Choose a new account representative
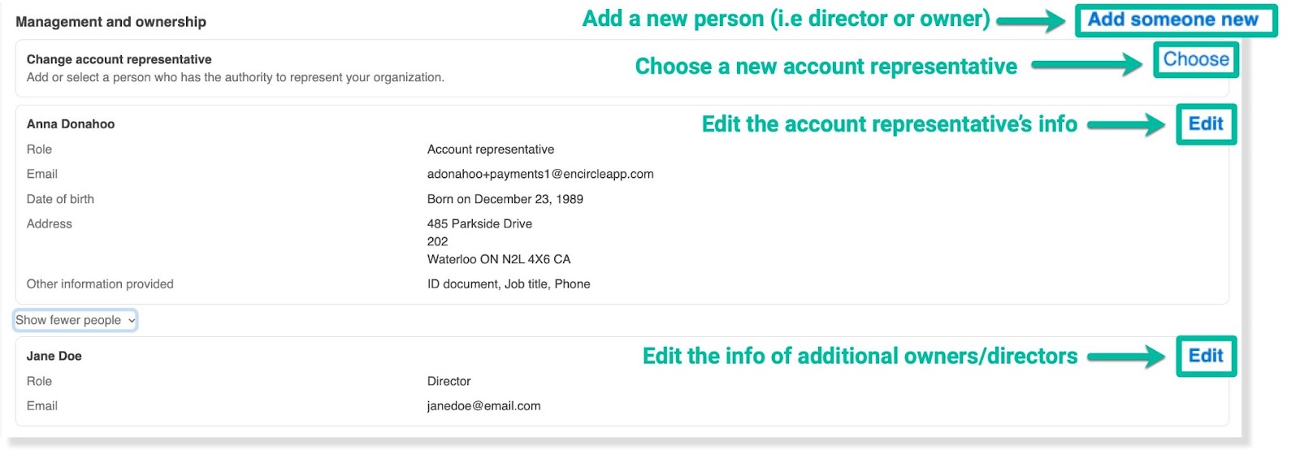Viewport: 1300px width, 450px height. [1195, 59]
